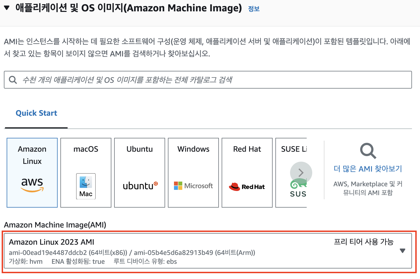Click the AMI catalog search field
The width and height of the screenshot is (420, 279).
coord(208,80)
